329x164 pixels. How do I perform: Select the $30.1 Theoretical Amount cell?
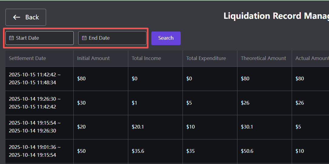coord(247,127)
